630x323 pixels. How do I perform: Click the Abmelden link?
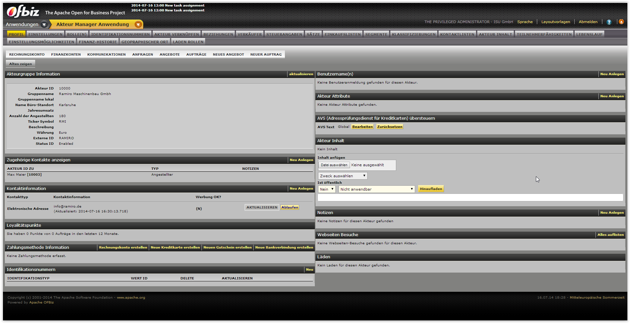[588, 22]
